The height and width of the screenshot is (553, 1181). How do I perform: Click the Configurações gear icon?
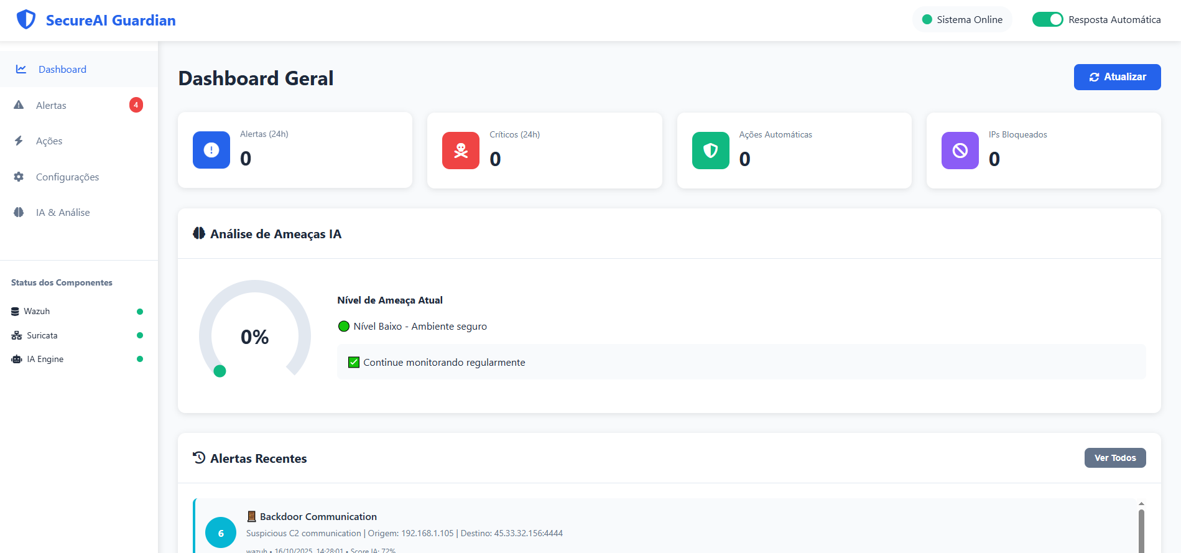(19, 177)
